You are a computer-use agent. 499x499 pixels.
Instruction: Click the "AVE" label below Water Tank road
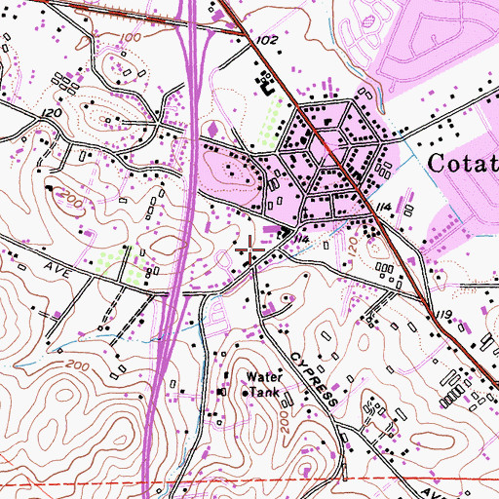(433, 493)
